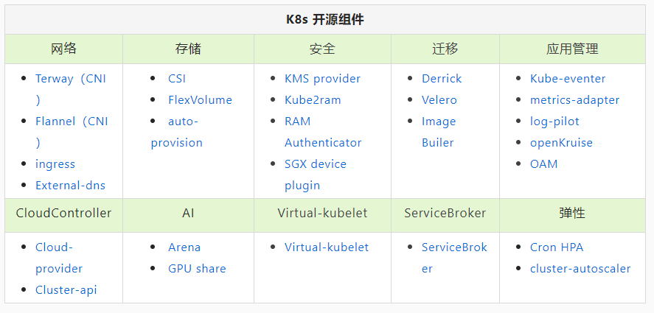
Task: Open the Velero link
Action: (439, 100)
